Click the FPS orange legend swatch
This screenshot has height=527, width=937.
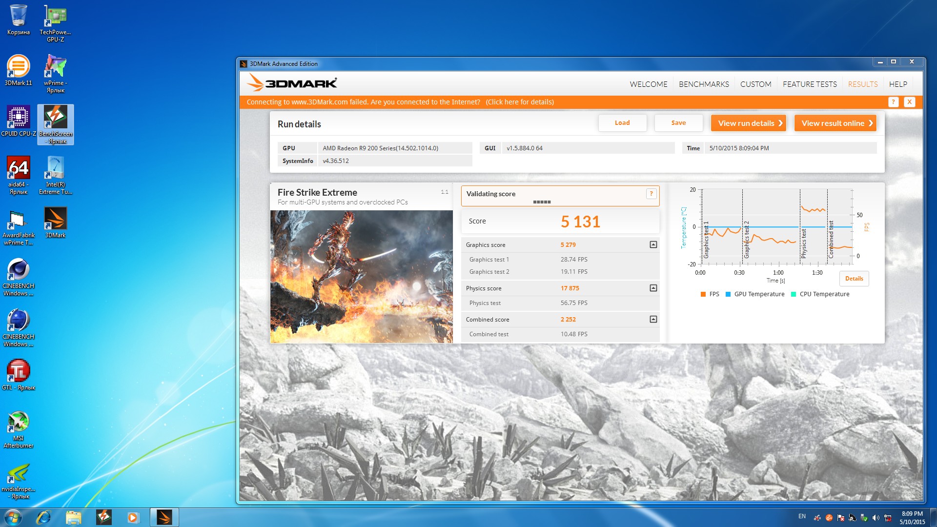pos(703,294)
